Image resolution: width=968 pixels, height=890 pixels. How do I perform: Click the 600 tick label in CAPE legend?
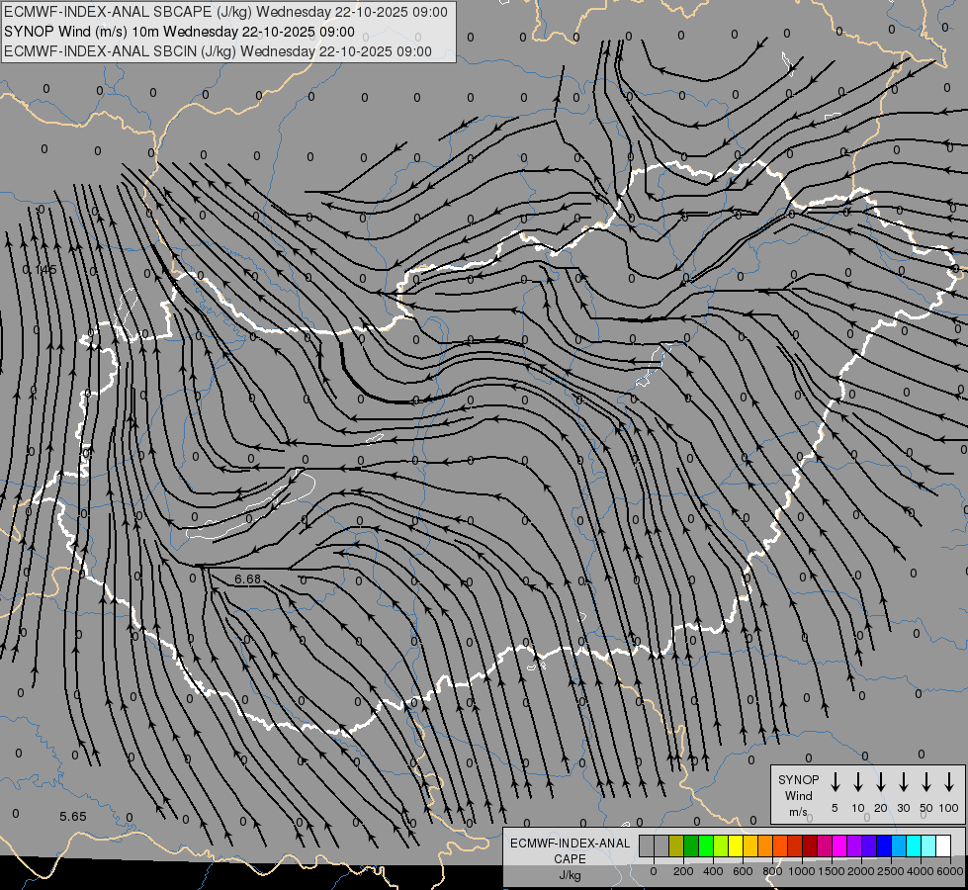point(743,871)
